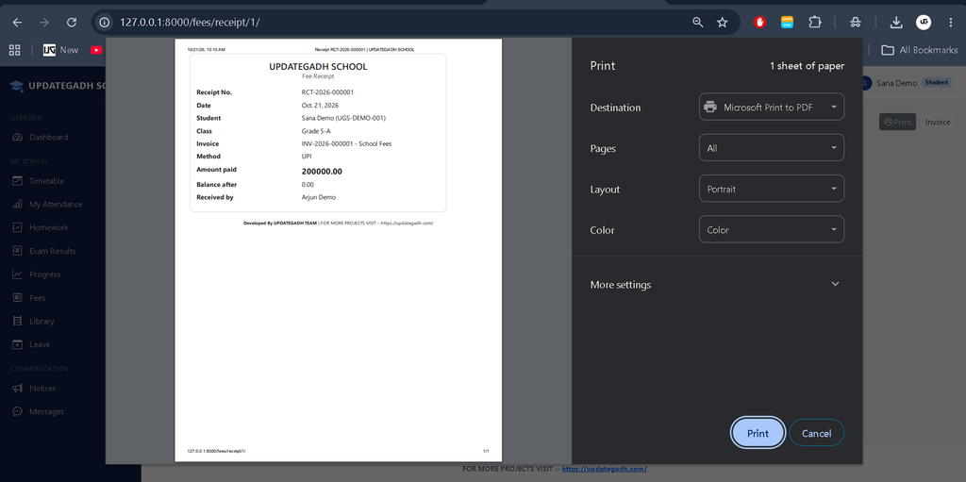This screenshot has width=966, height=482.
Task: Click the 'UPDATEGADH SCHOOL' preview heading
Action: pos(318,67)
